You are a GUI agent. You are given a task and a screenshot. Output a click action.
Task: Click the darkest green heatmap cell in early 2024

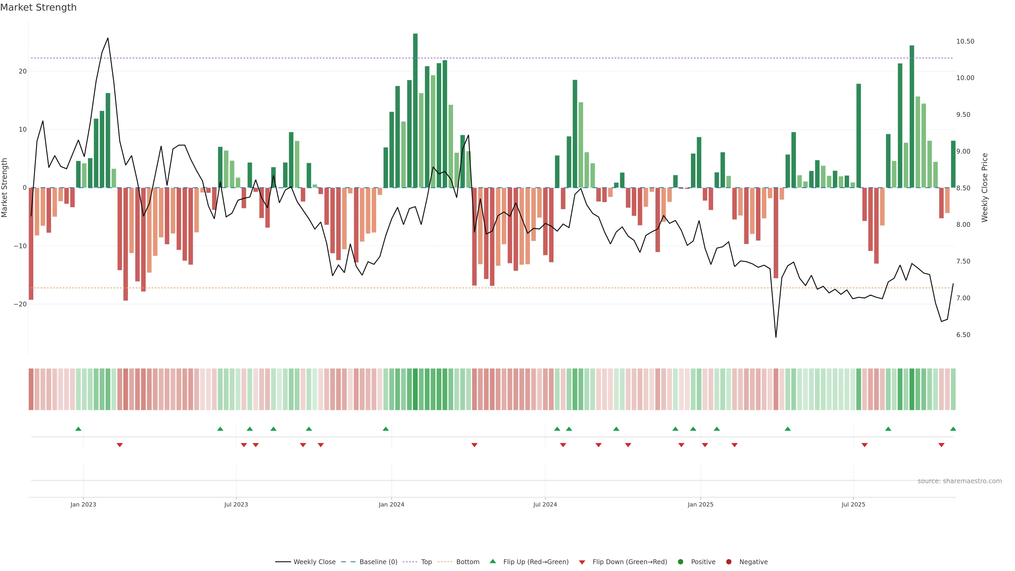click(x=415, y=389)
